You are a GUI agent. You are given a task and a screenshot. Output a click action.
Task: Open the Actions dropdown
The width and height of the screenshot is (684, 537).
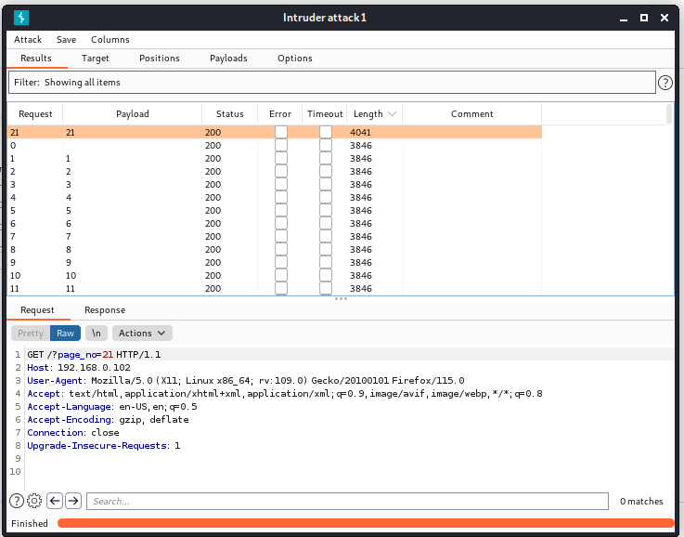142,334
